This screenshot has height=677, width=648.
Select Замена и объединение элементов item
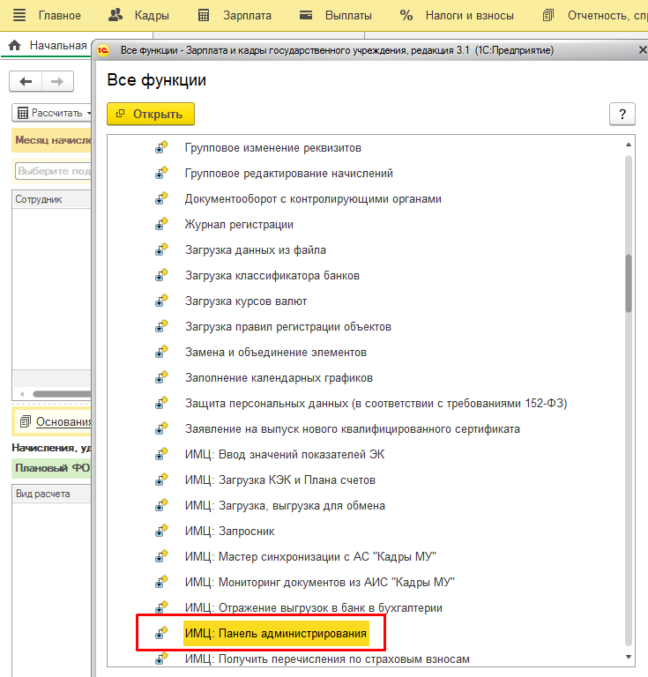point(276,353)
